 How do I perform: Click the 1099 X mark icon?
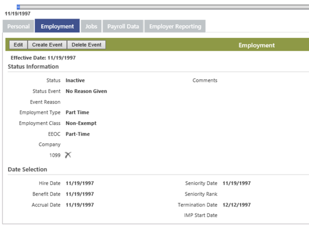coord(68,155)
